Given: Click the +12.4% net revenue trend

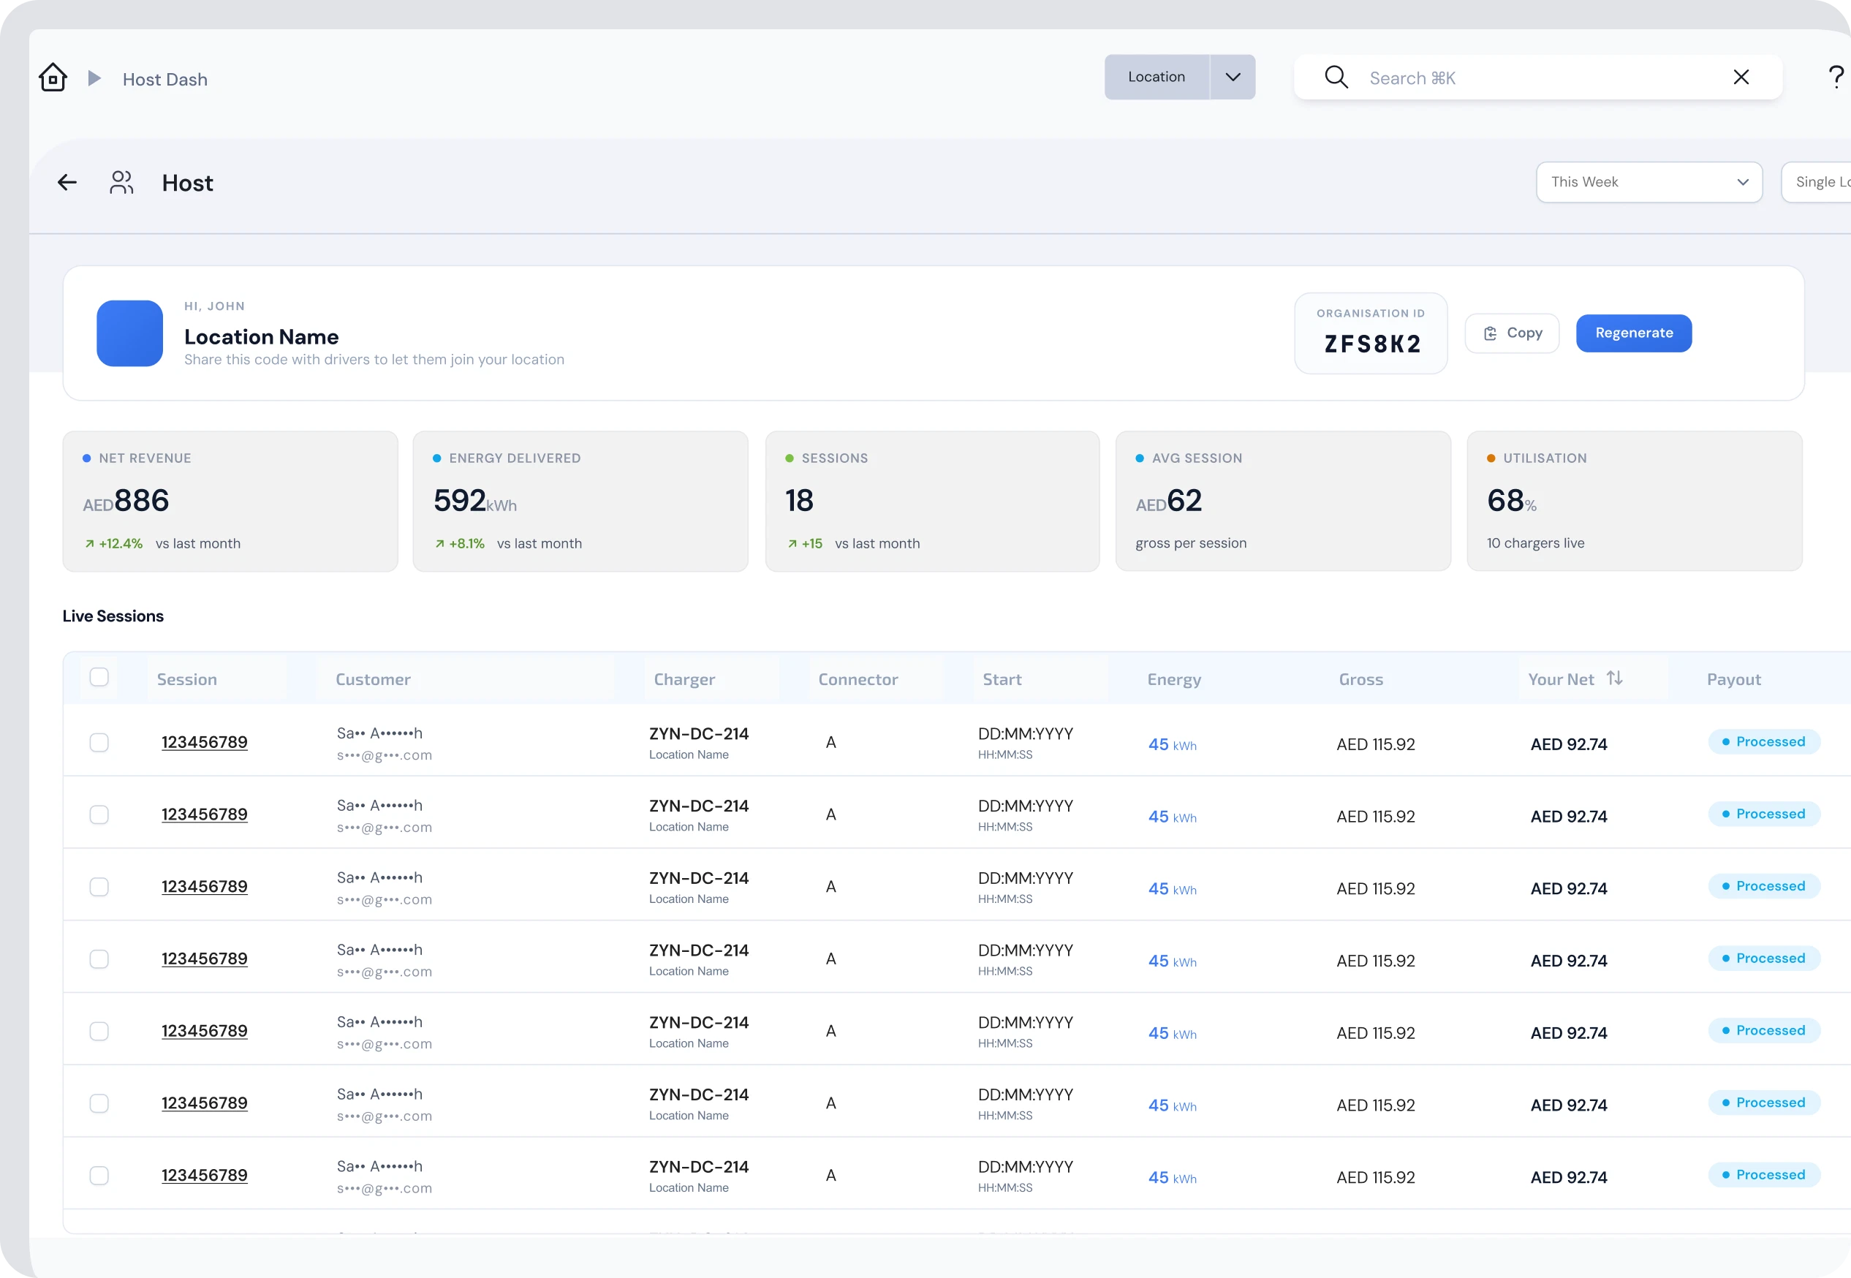Looking at the screenshot, I should click(x=114, y=543).
